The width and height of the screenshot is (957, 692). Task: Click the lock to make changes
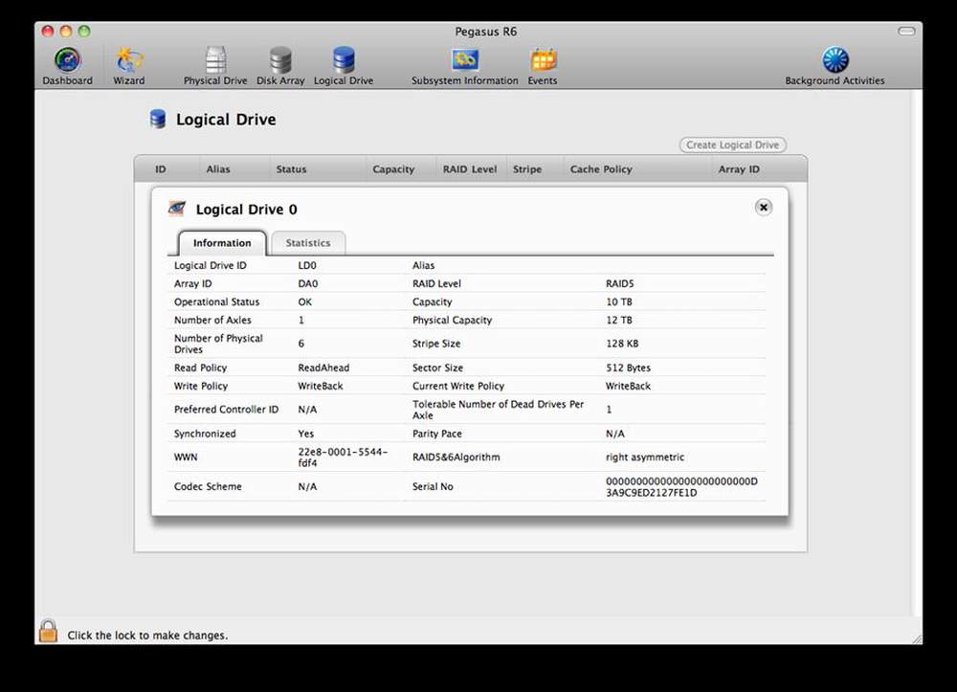48,631
